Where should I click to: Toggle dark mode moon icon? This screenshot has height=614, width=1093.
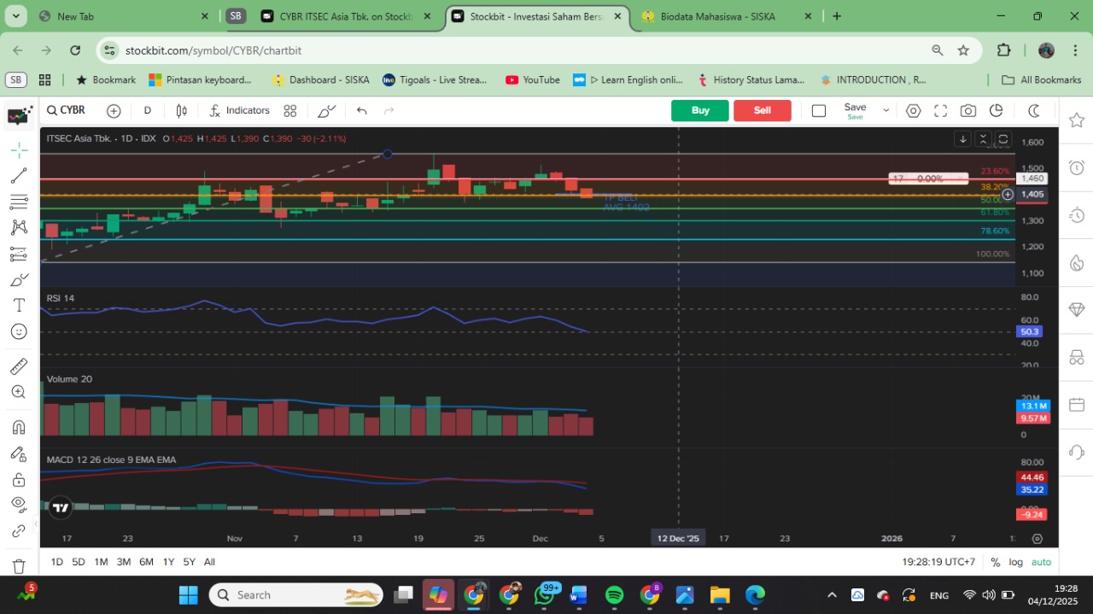click(x=1034, y=111)
